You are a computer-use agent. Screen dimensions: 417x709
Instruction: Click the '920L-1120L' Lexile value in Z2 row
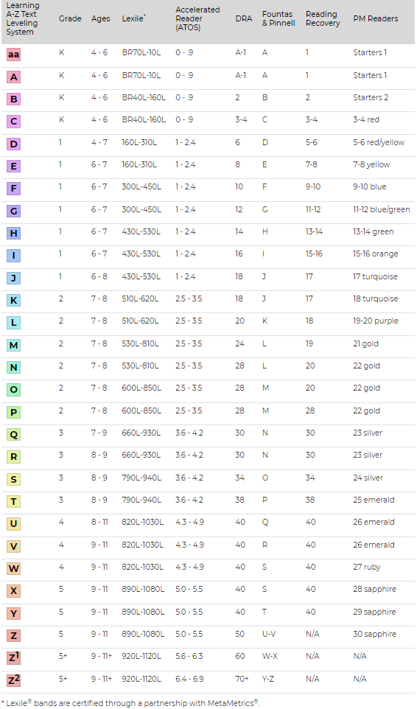point(141,679)
